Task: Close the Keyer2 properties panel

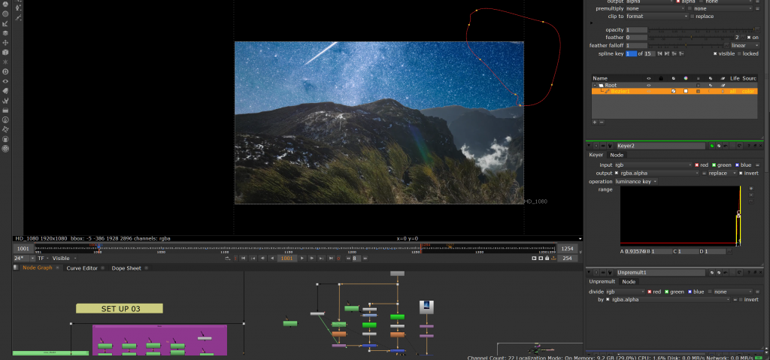Action: pos(761,146)
